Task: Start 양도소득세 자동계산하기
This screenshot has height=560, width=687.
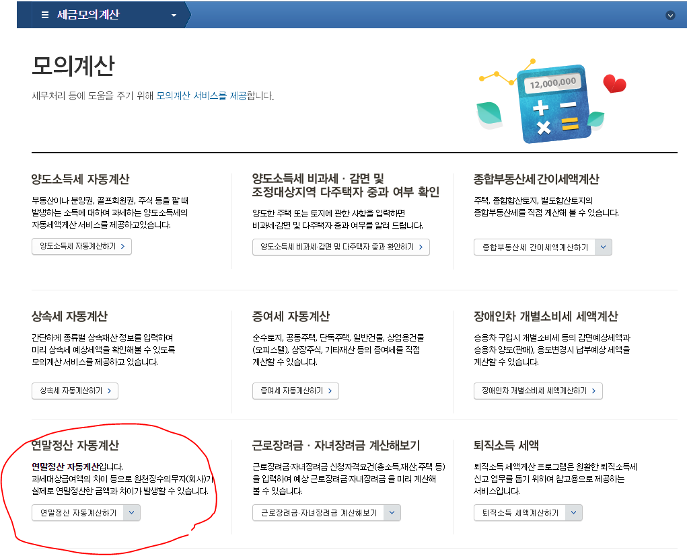Action: [81, 246]
